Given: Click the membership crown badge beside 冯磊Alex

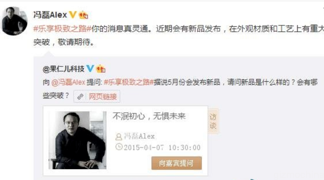Looking at the screenshot, I should [83, 15].
